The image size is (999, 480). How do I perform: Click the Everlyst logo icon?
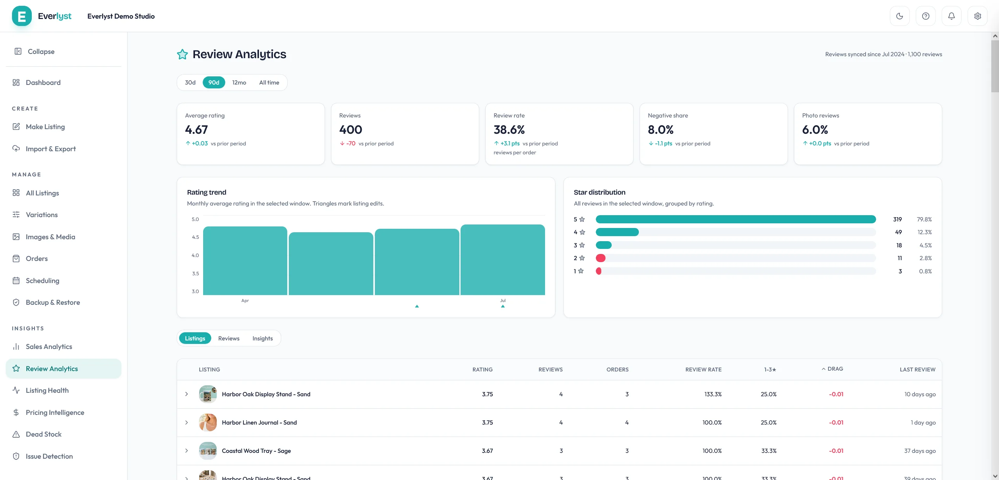pyautogui.click(x=22, y=16)
